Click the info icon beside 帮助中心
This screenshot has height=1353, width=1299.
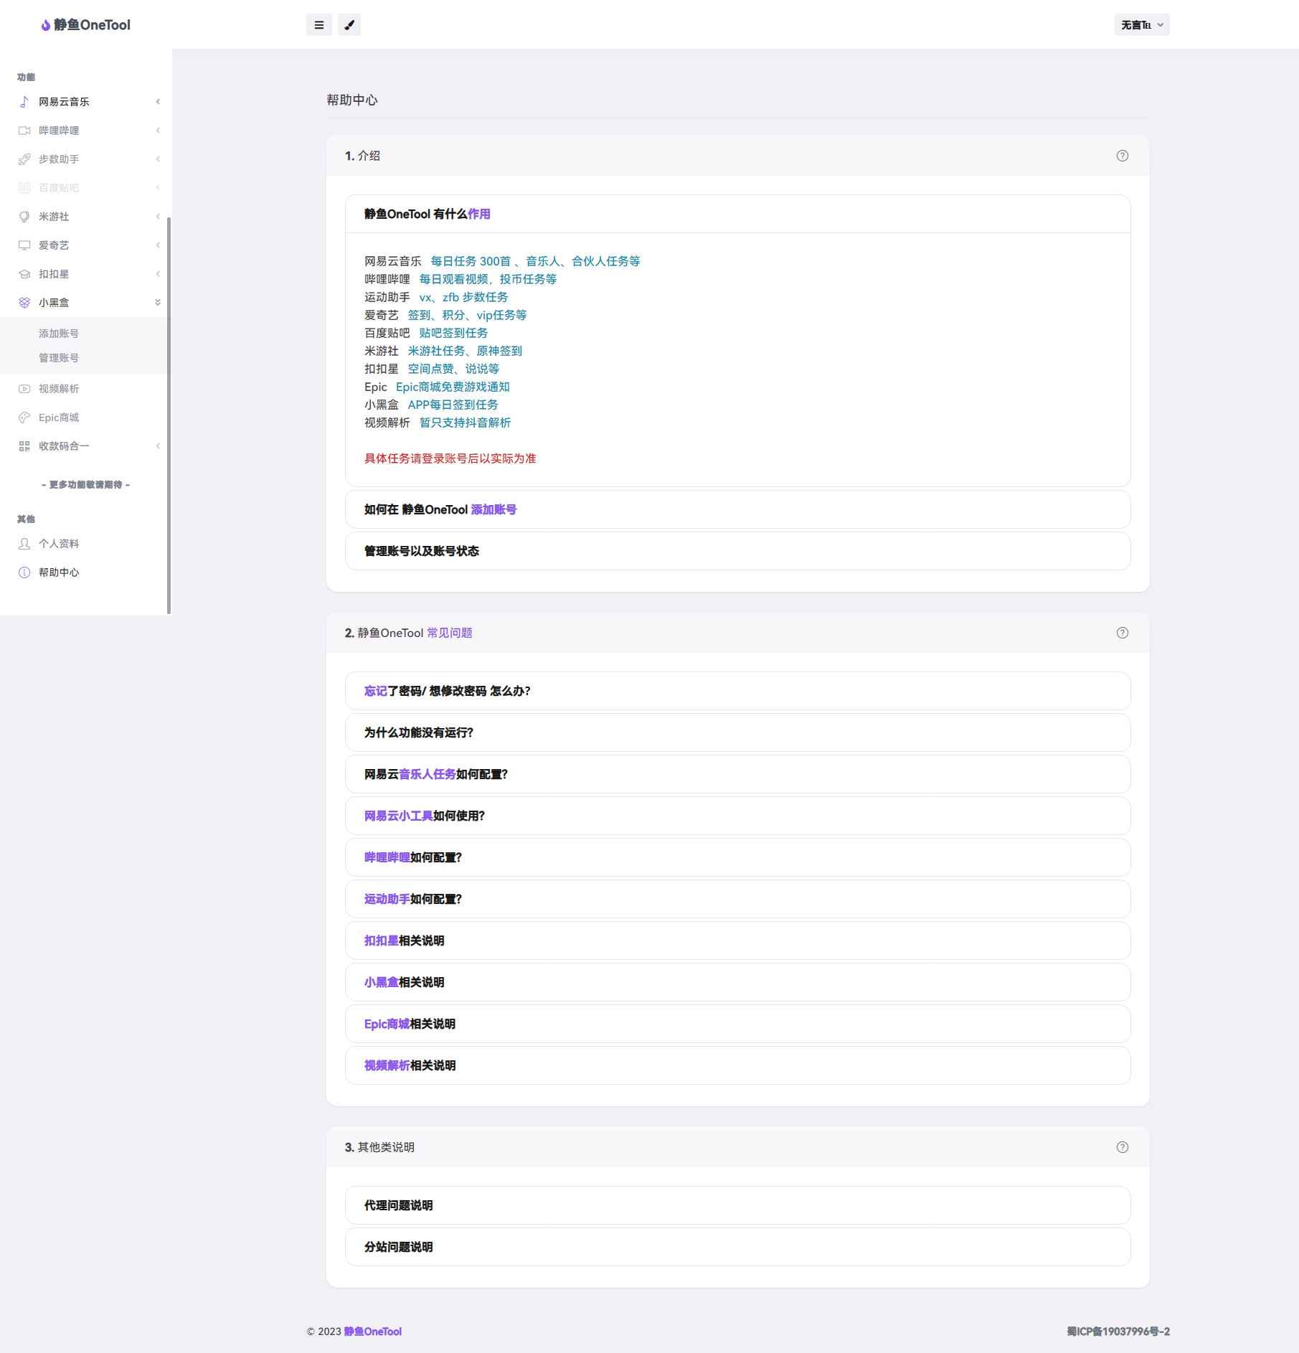point(24,572)
